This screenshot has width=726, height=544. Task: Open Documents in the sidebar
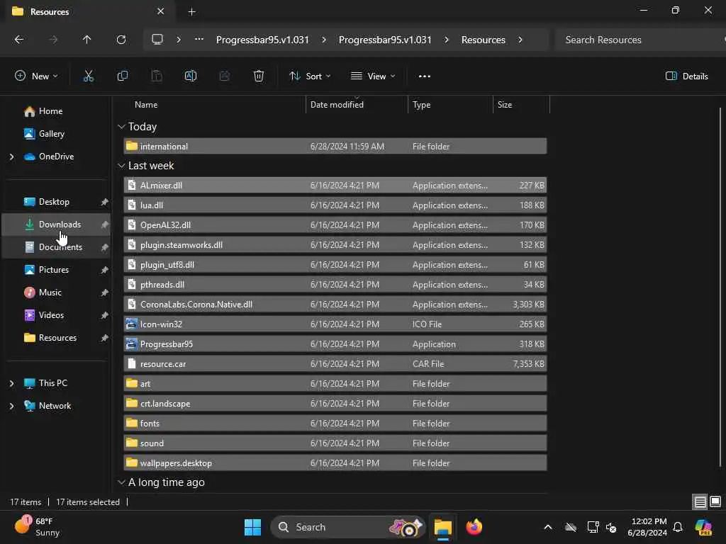click(60, 247)
